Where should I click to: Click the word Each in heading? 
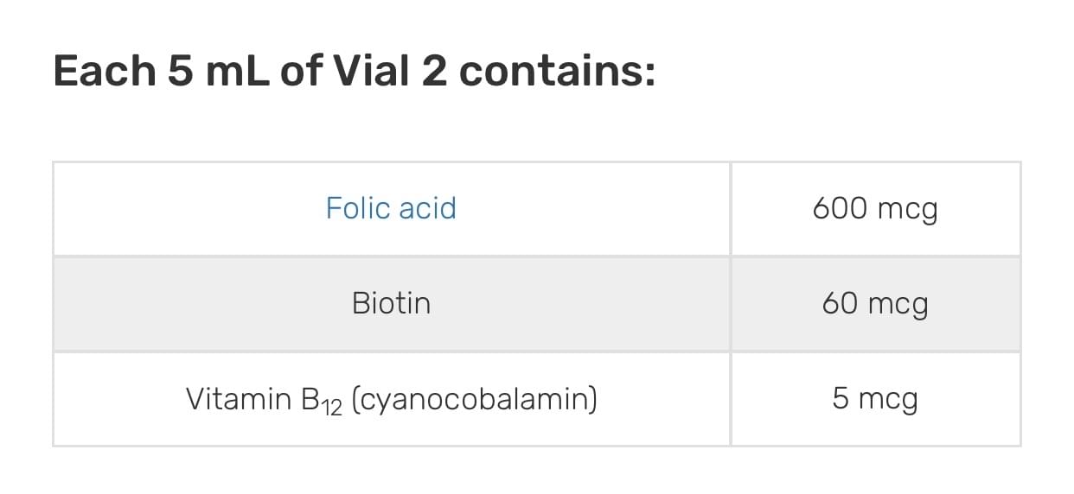point(102,71)
